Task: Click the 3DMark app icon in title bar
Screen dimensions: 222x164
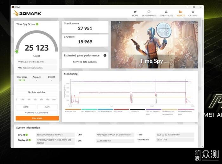Action: [x=13, y=7]
